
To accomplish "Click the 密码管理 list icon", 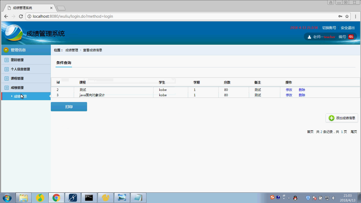I will pyautogui.click(x=7, y=60).
